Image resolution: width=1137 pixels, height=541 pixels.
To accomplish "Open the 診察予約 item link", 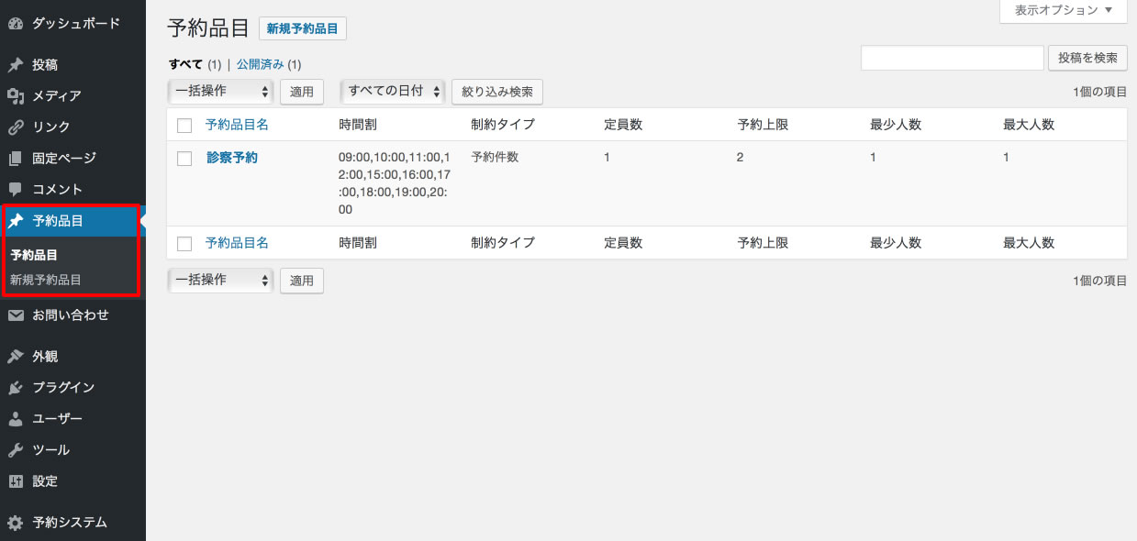I will pos(232,158).
